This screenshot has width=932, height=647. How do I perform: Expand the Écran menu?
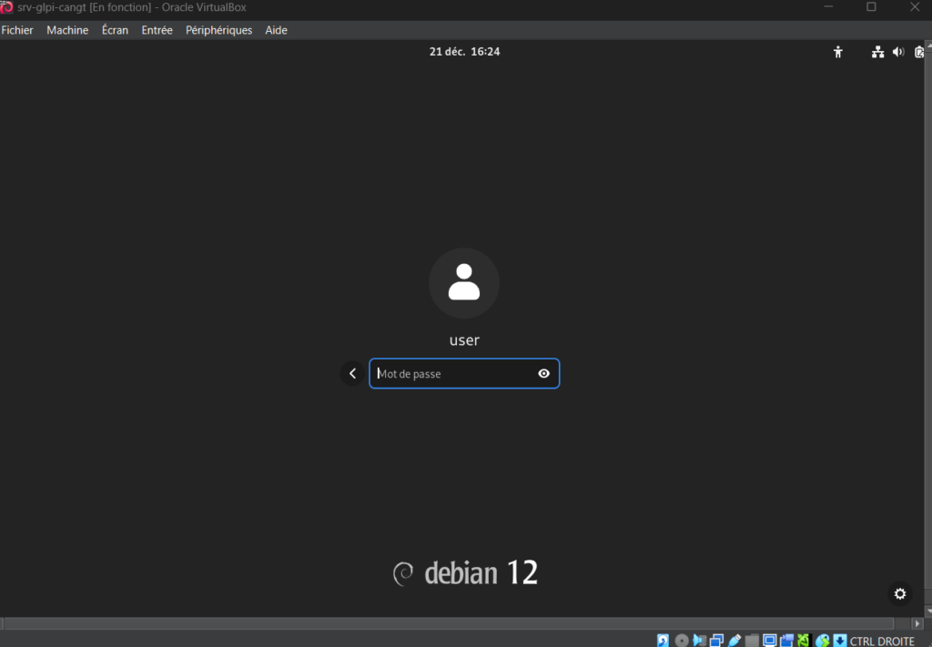(115, 30)
